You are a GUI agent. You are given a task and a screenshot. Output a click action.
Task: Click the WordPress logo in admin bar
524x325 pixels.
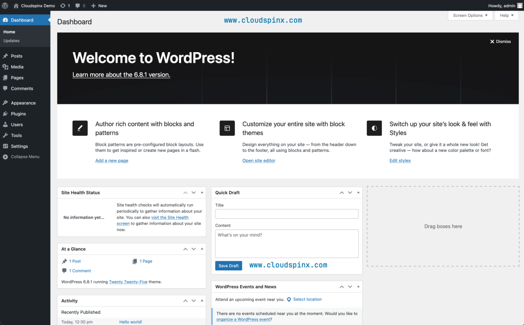click(x=5, y=6)
